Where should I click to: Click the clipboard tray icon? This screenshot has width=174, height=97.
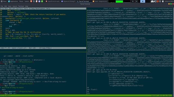point(163,1)
